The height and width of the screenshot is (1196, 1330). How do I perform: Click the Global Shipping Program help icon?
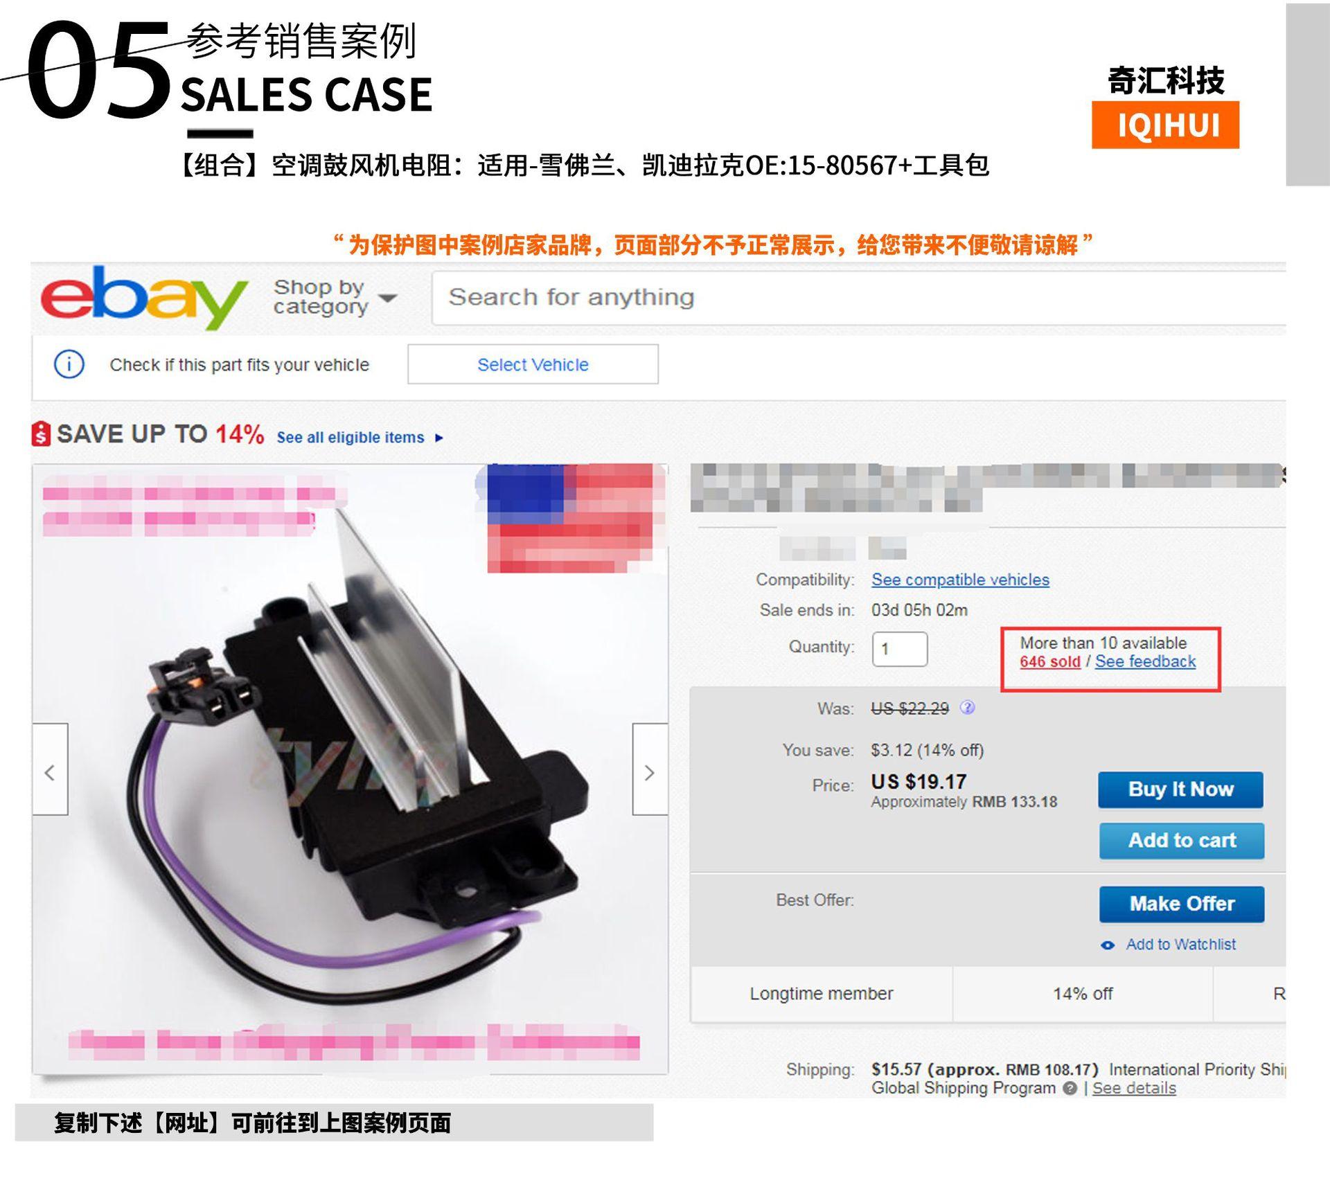coord(1070,1089)
